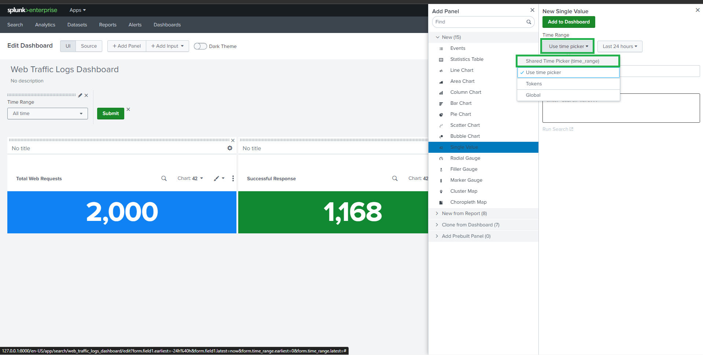The height and width of the screenshot is (355, 703).
Task: Remove the Time Range input
Action: (86, 95)
